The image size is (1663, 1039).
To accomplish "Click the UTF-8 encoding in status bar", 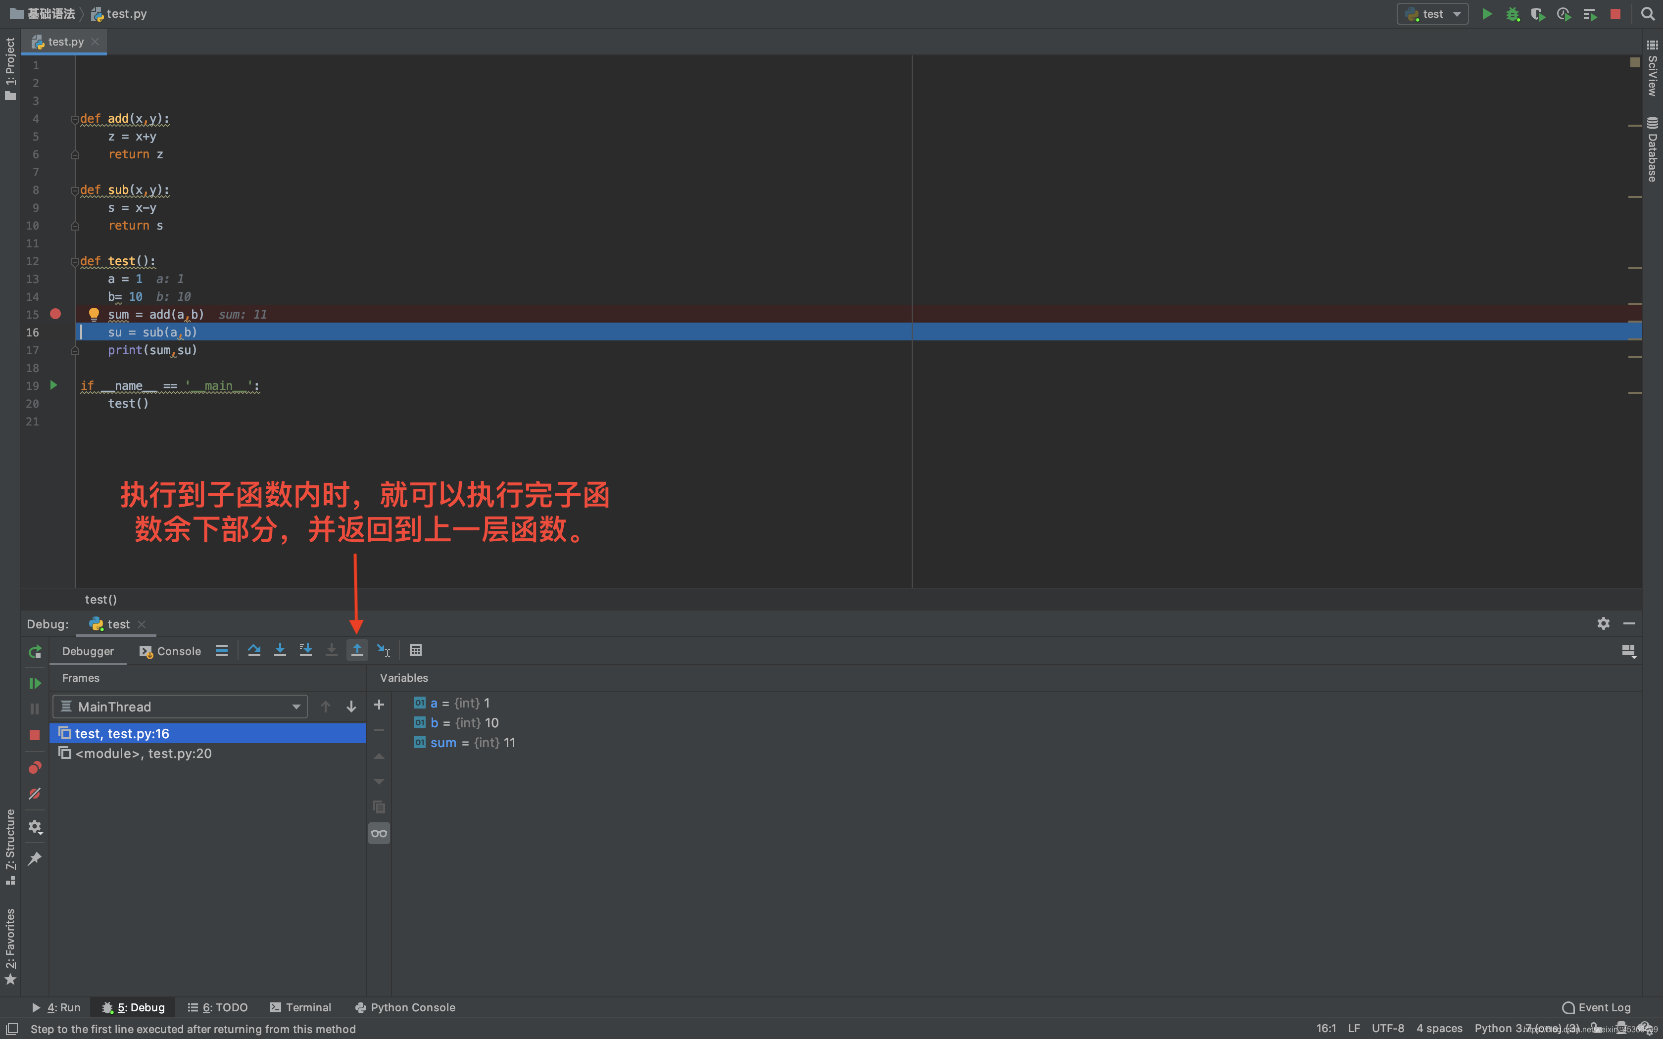I will coord(1387,1028).
